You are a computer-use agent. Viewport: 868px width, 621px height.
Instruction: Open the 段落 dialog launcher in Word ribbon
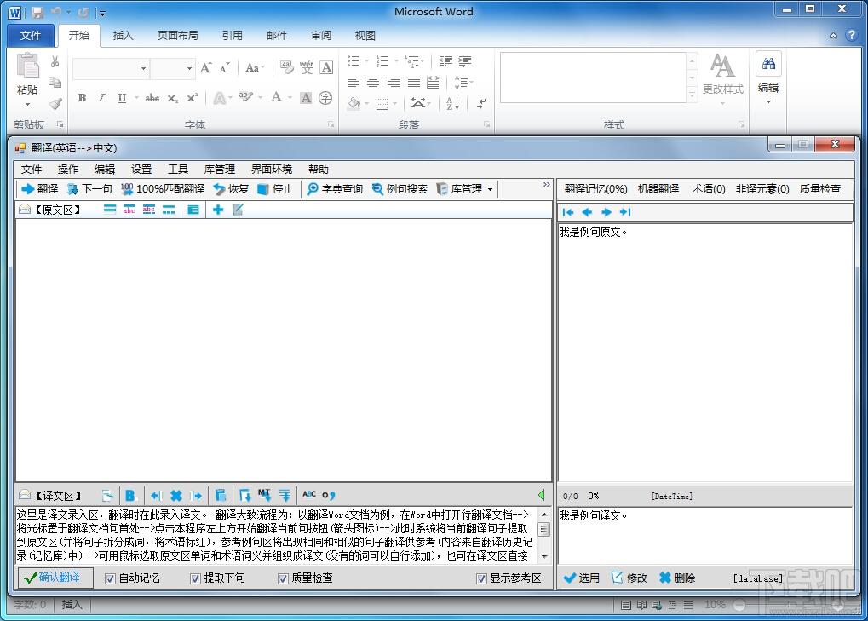tap(487, 125)
